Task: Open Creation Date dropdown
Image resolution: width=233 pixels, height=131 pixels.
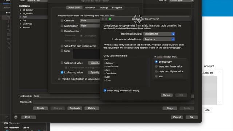Action: (90, 20)
